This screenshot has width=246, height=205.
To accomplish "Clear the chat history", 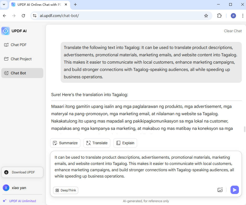I will point(233,31).
